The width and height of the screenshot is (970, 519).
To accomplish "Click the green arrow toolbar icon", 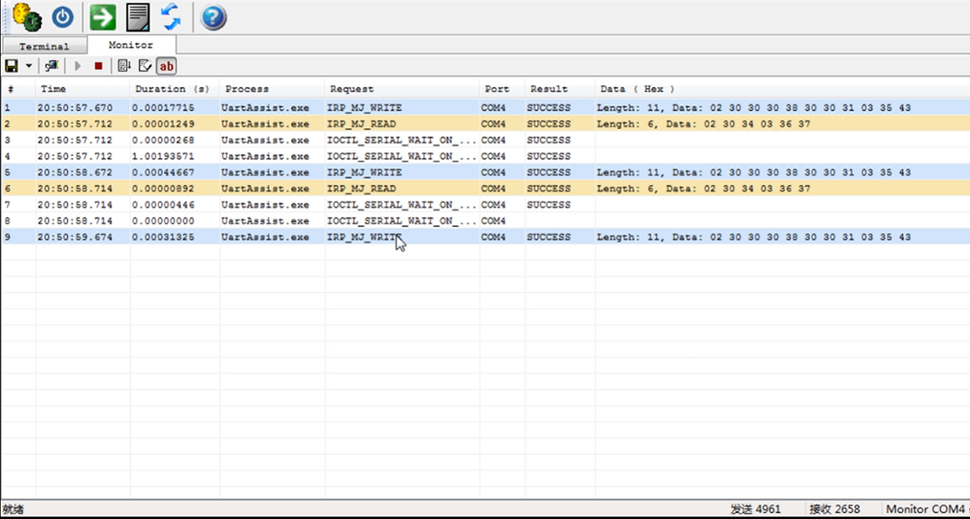I will tap(103, 16).
